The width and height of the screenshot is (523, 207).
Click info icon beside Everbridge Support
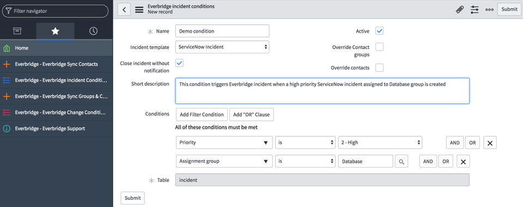pyautogui.click(x=7, y=129)
